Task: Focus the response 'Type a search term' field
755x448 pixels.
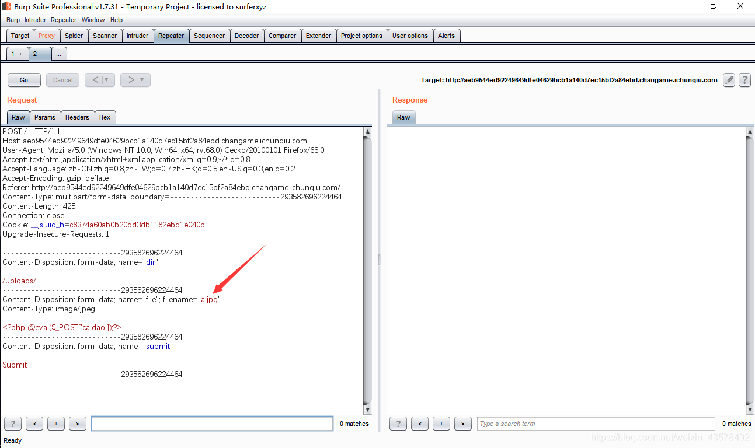Action: (x=596, y=423)
